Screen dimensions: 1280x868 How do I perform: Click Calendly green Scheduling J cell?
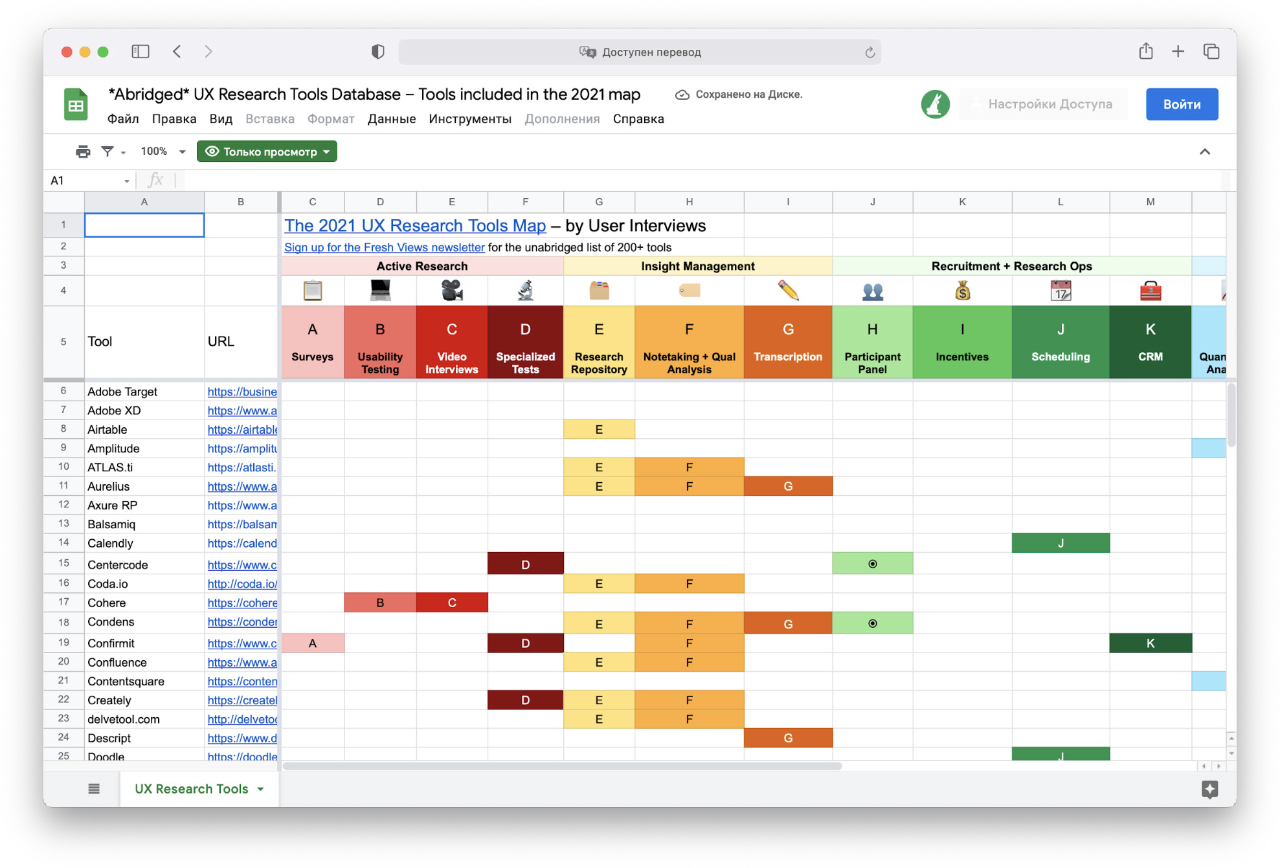point(1060,542)
